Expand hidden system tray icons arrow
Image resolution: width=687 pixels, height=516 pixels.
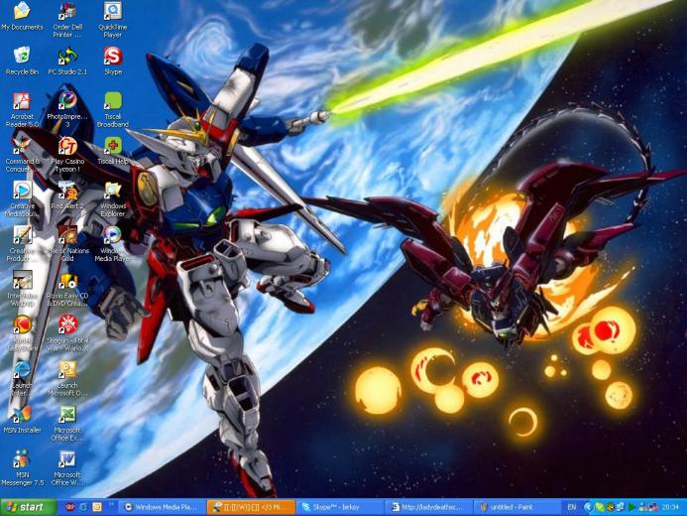click(588, 507)
